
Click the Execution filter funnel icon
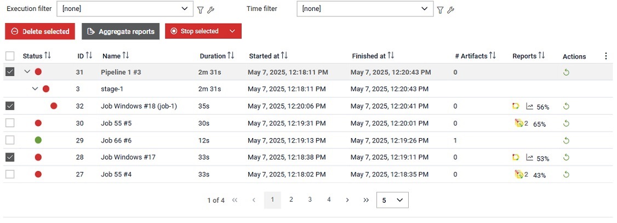pyautogui.click(x=201, y=10)
